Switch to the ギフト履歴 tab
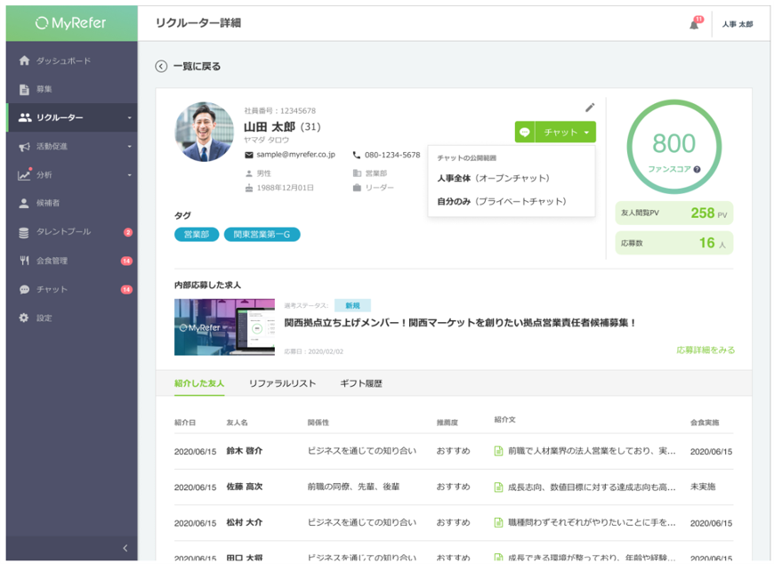This screenshot has height=564, width=774. 361,383
